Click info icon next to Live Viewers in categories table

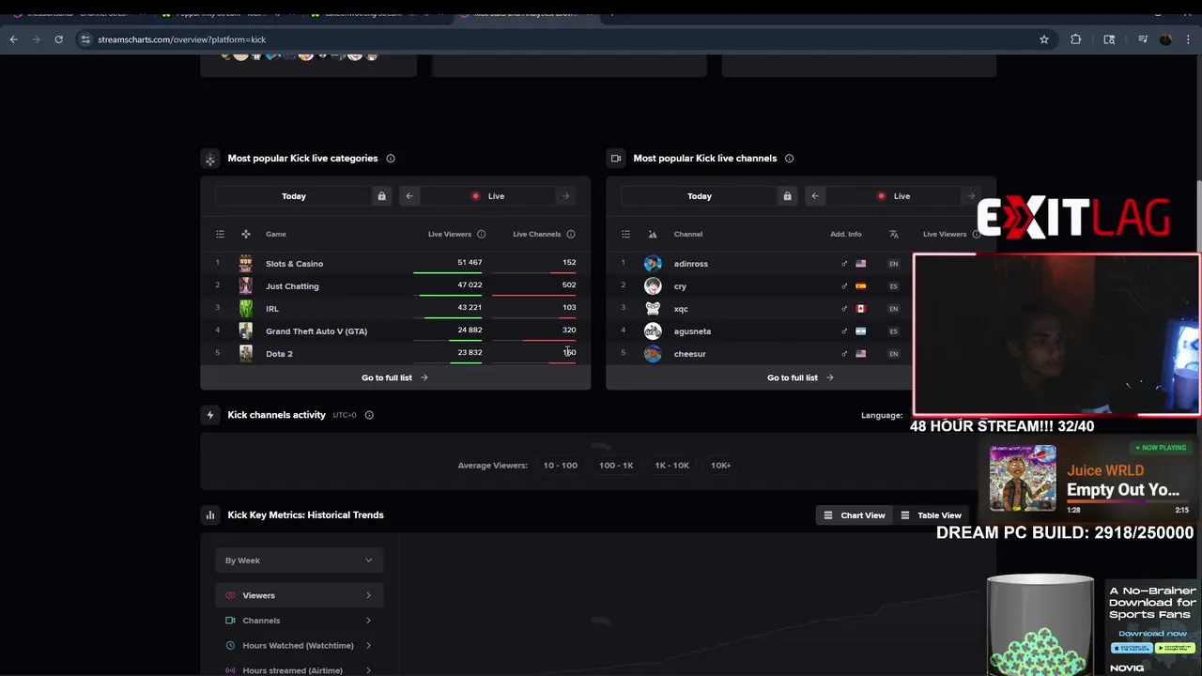tap(481, 234)
